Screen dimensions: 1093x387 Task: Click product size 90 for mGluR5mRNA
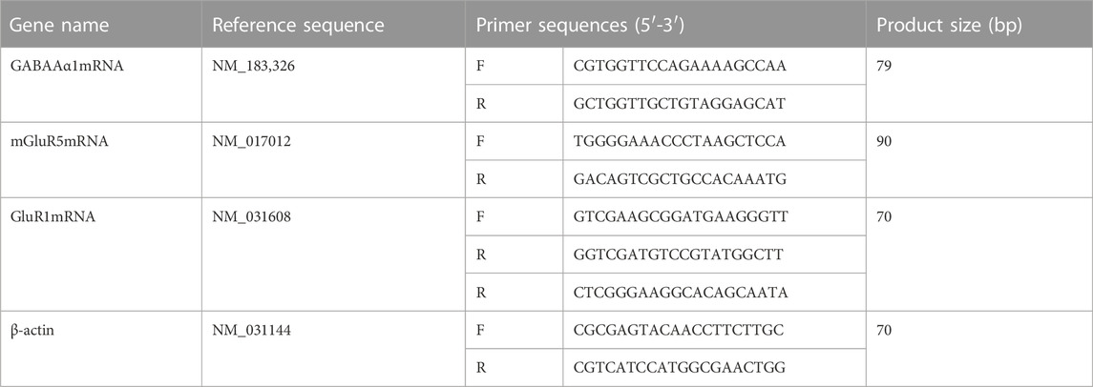(885, 142)
